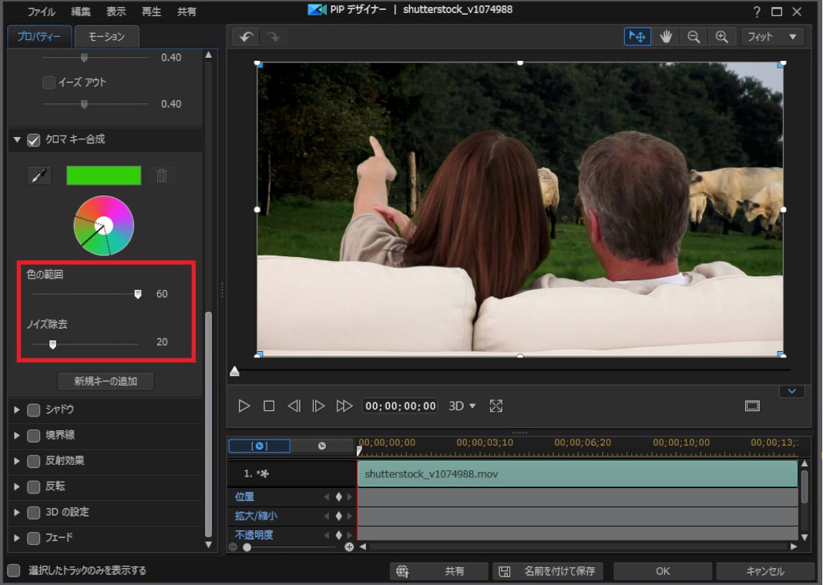The image size is (823, 585).
Task: Switch to the モーション tab
Action: click(x=107, y=36)
